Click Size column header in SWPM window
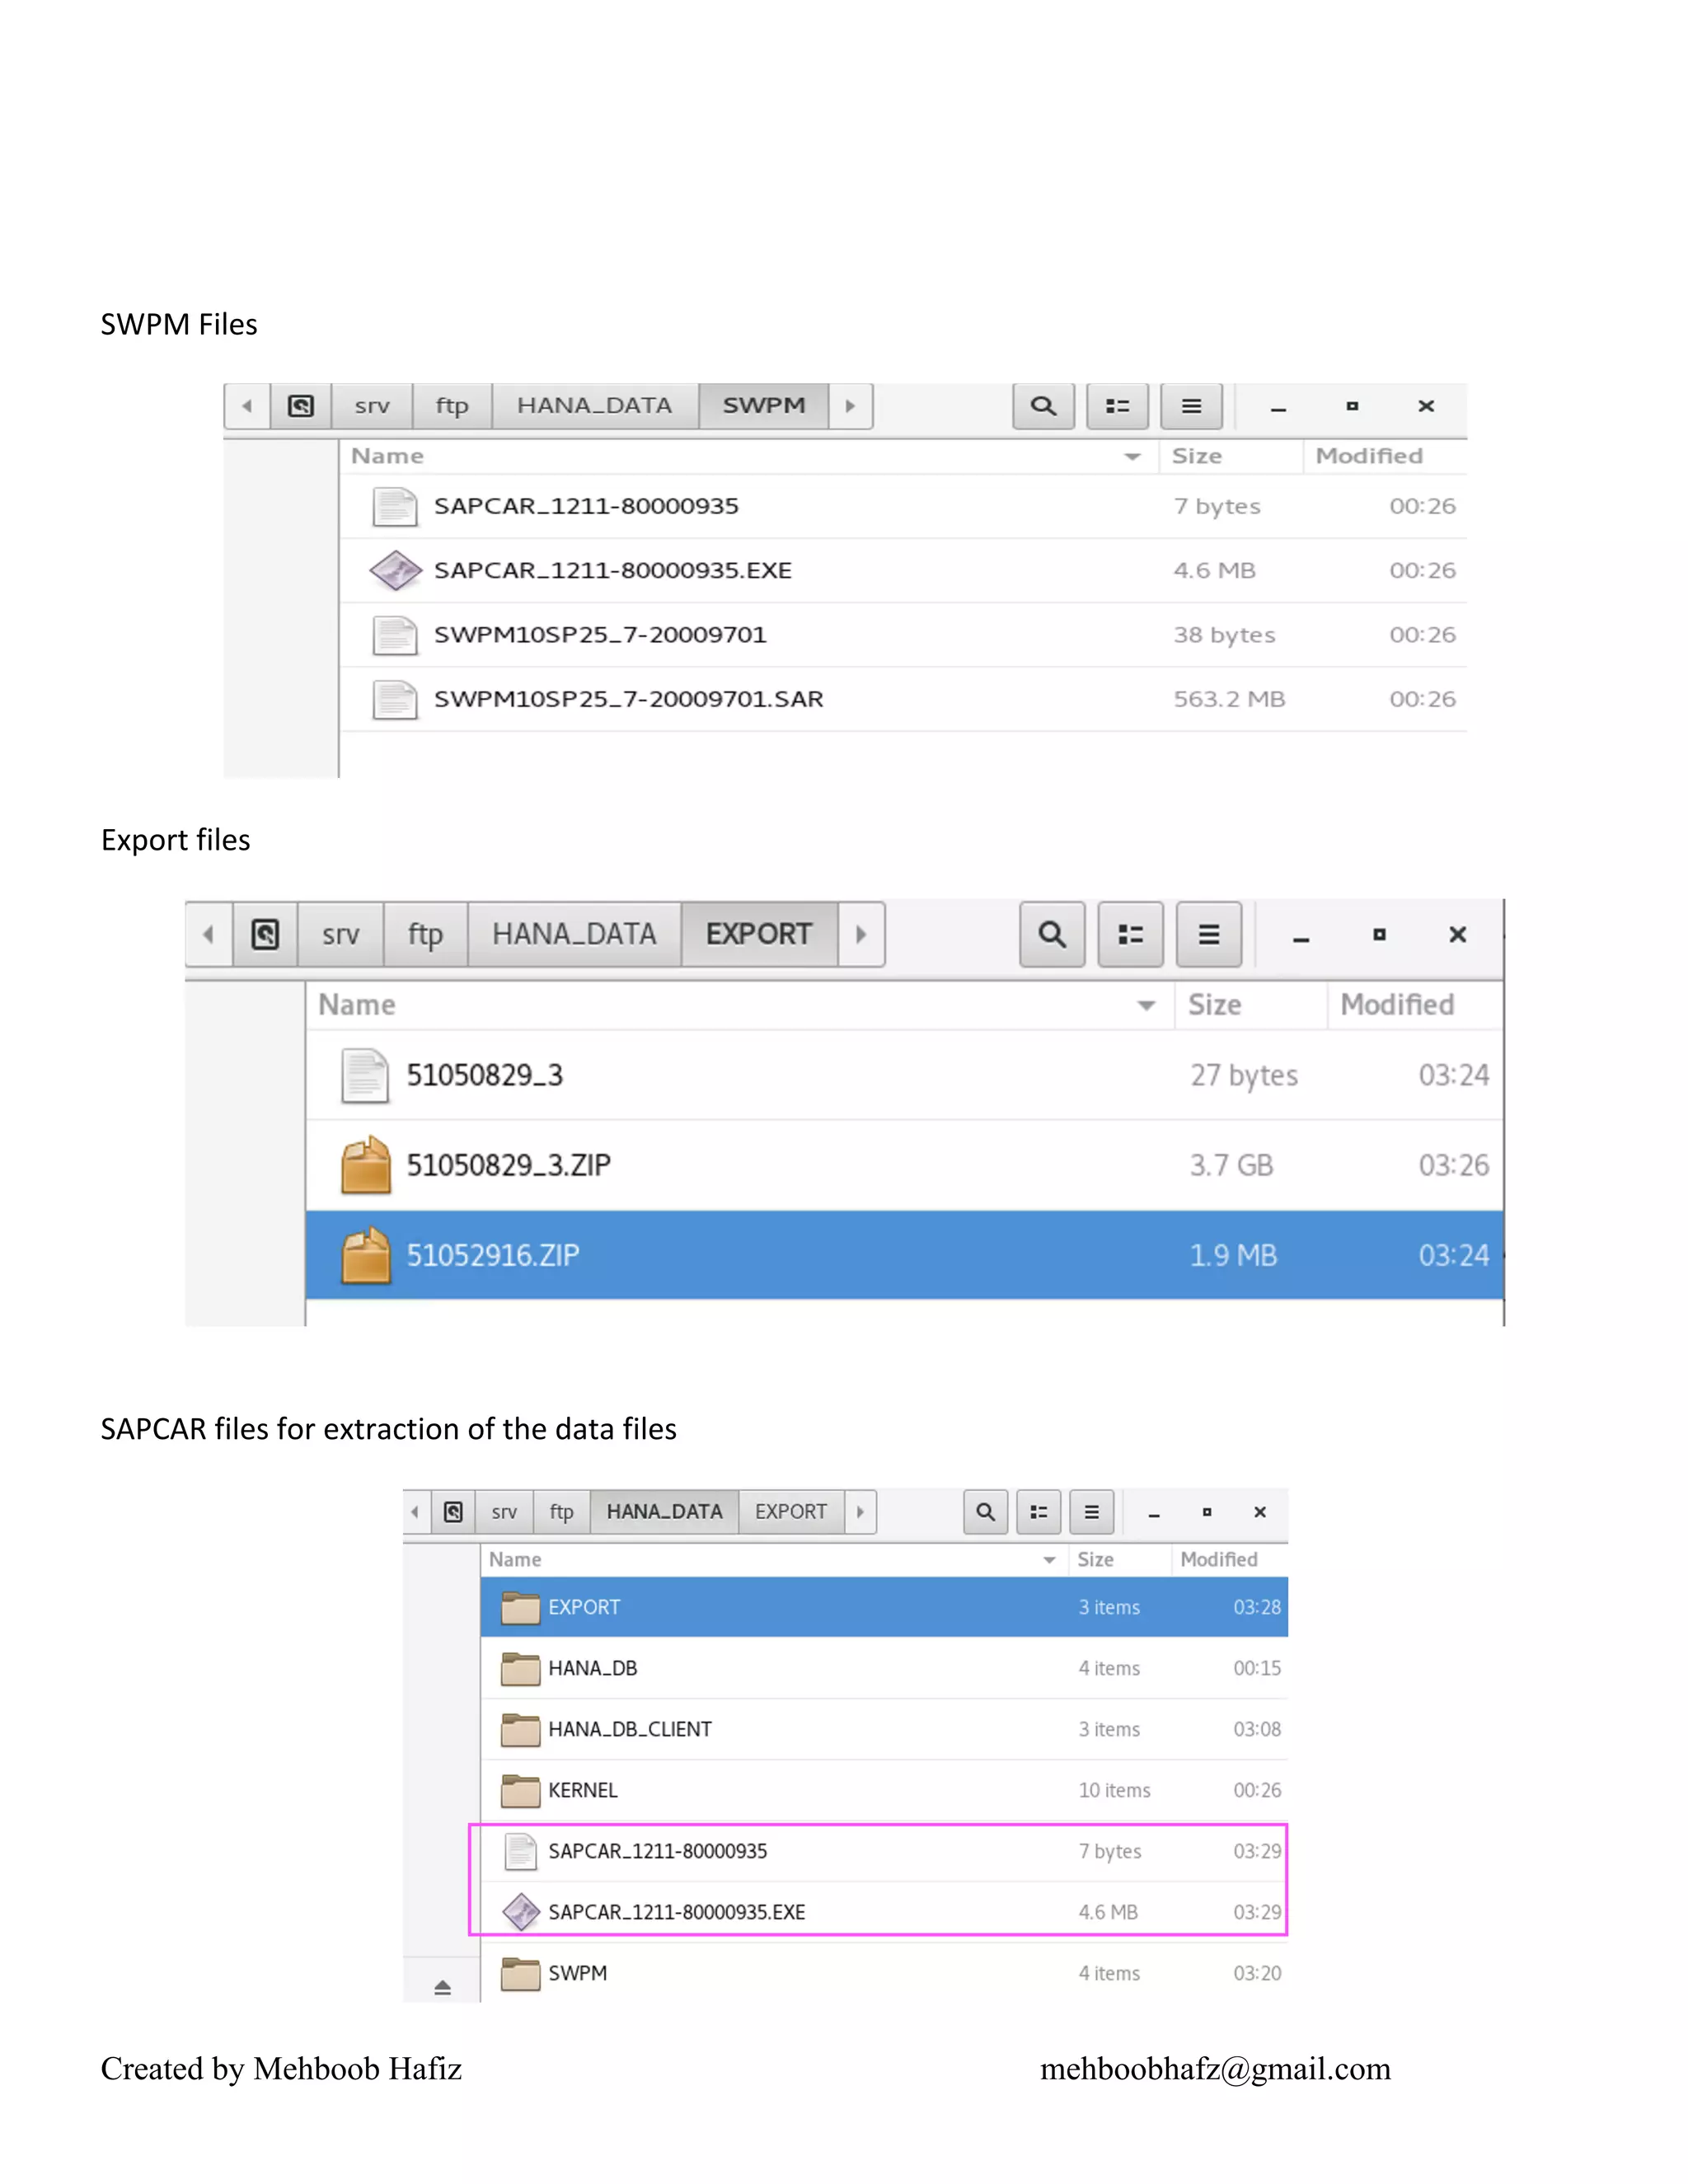The height and width of the screenshot is (2184, 1688). coord(1197,457)
